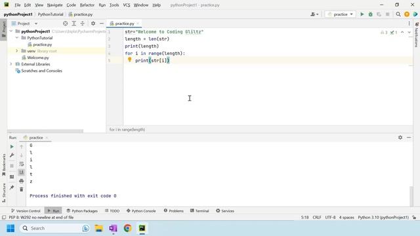Click UTF-8 encoding in status bar

point(330,217)
